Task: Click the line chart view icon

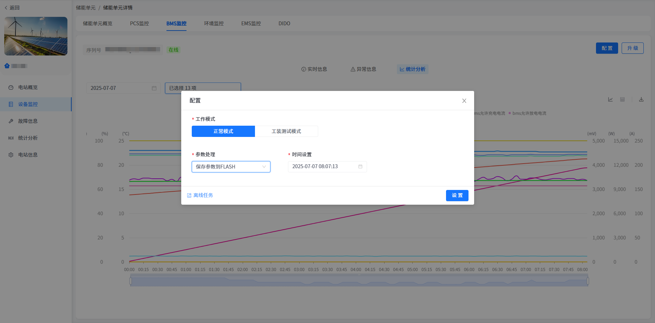Action: point(610,100)
